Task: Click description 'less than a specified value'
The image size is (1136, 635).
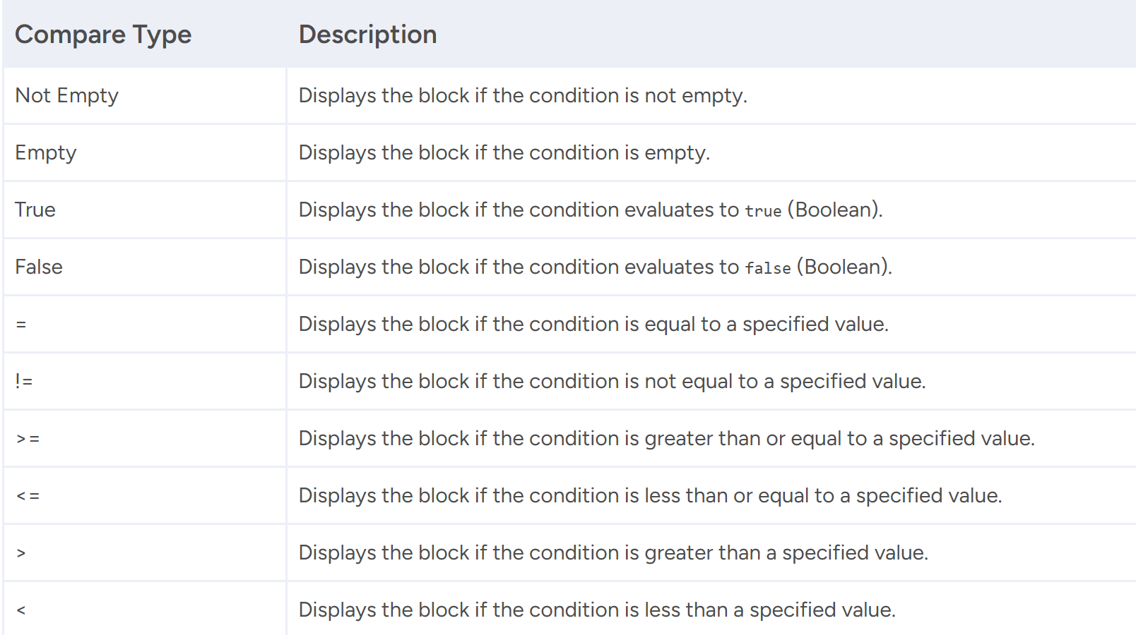Action: coord(597,610)
